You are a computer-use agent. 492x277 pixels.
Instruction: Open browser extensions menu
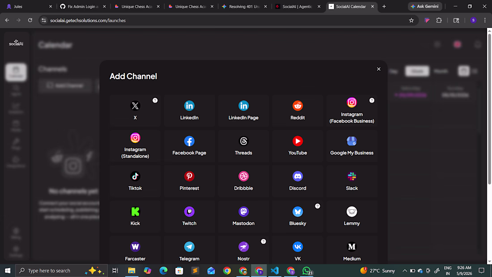pos(439,21)
